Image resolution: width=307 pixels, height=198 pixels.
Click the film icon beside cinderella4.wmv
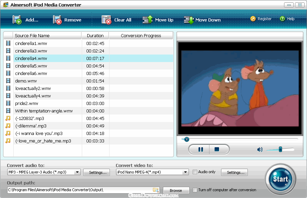click(8, 58)
